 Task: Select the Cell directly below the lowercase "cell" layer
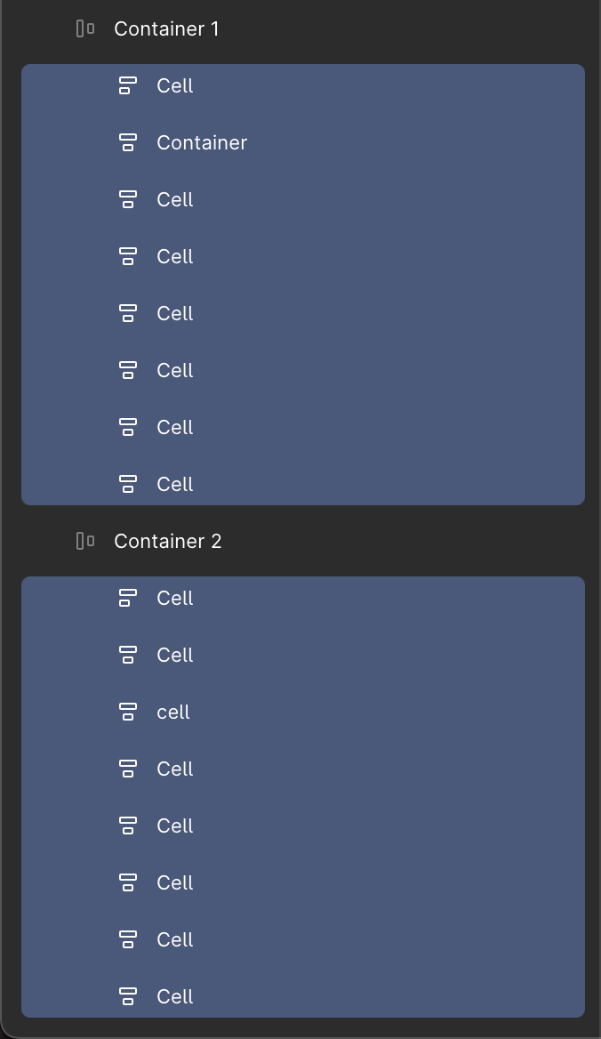coord(303,769)
